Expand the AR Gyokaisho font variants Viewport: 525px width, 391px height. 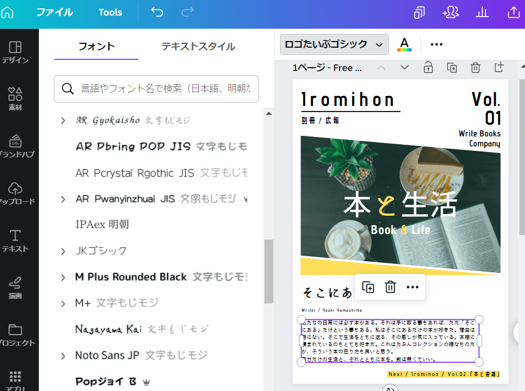63,120
